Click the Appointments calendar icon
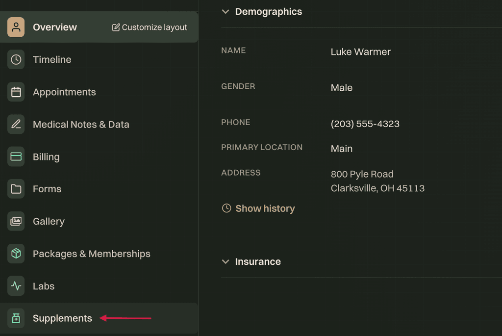The image size is (502, 336). [x=16, y=92]
